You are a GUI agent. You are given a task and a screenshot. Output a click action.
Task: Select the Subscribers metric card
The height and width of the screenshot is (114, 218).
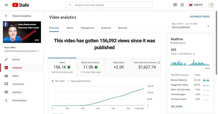point(119,67)
